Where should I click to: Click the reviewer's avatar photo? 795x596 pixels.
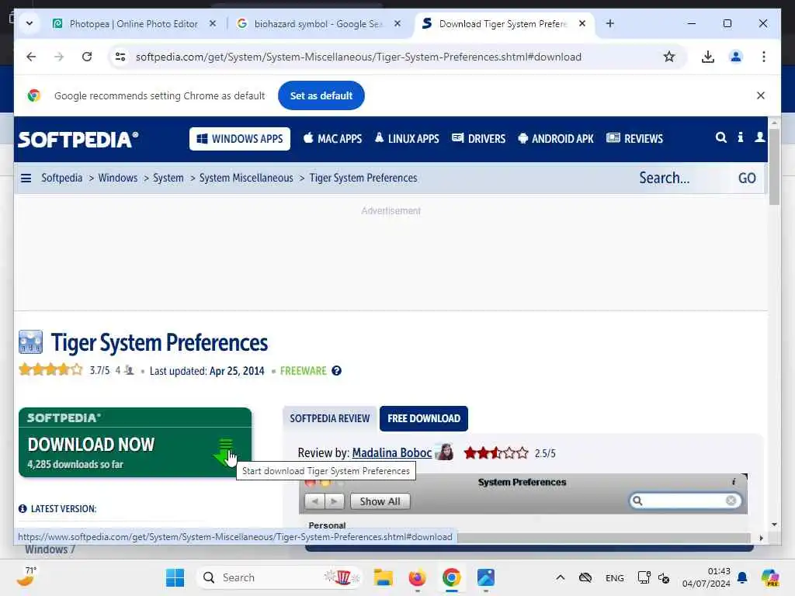(x=445, y=451)
